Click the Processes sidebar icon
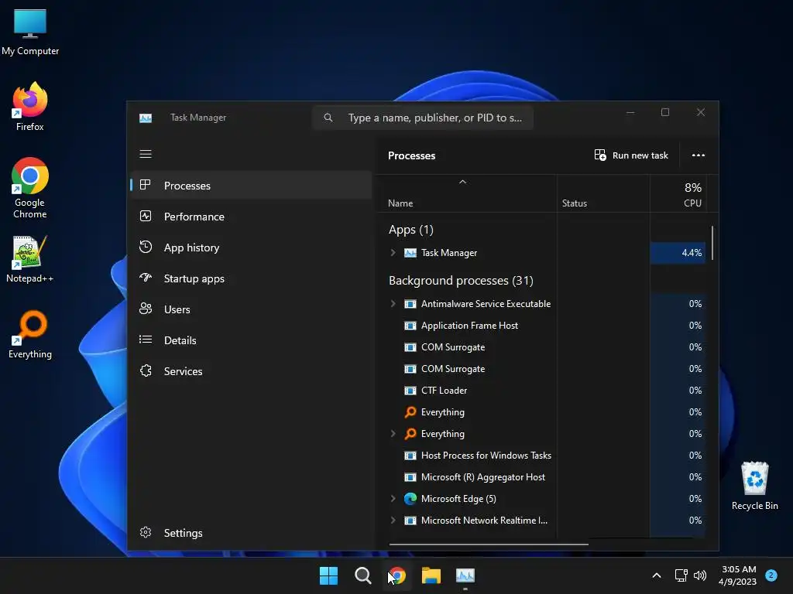The width and height of the screenshot is (793, 594). pos(146,185)
